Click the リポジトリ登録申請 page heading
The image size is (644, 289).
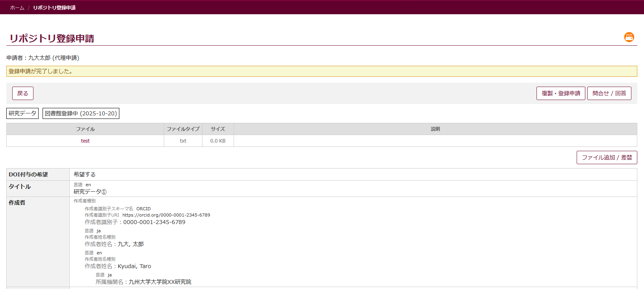(x=52, y=39)
